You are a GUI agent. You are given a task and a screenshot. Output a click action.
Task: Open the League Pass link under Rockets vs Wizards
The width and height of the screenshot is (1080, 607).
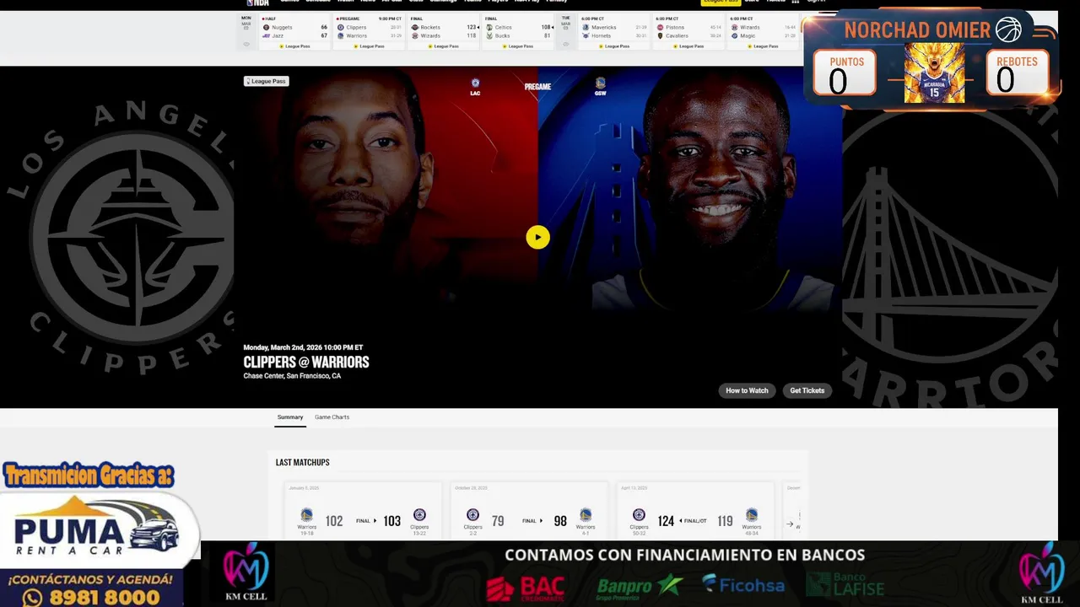pos(444,46)
